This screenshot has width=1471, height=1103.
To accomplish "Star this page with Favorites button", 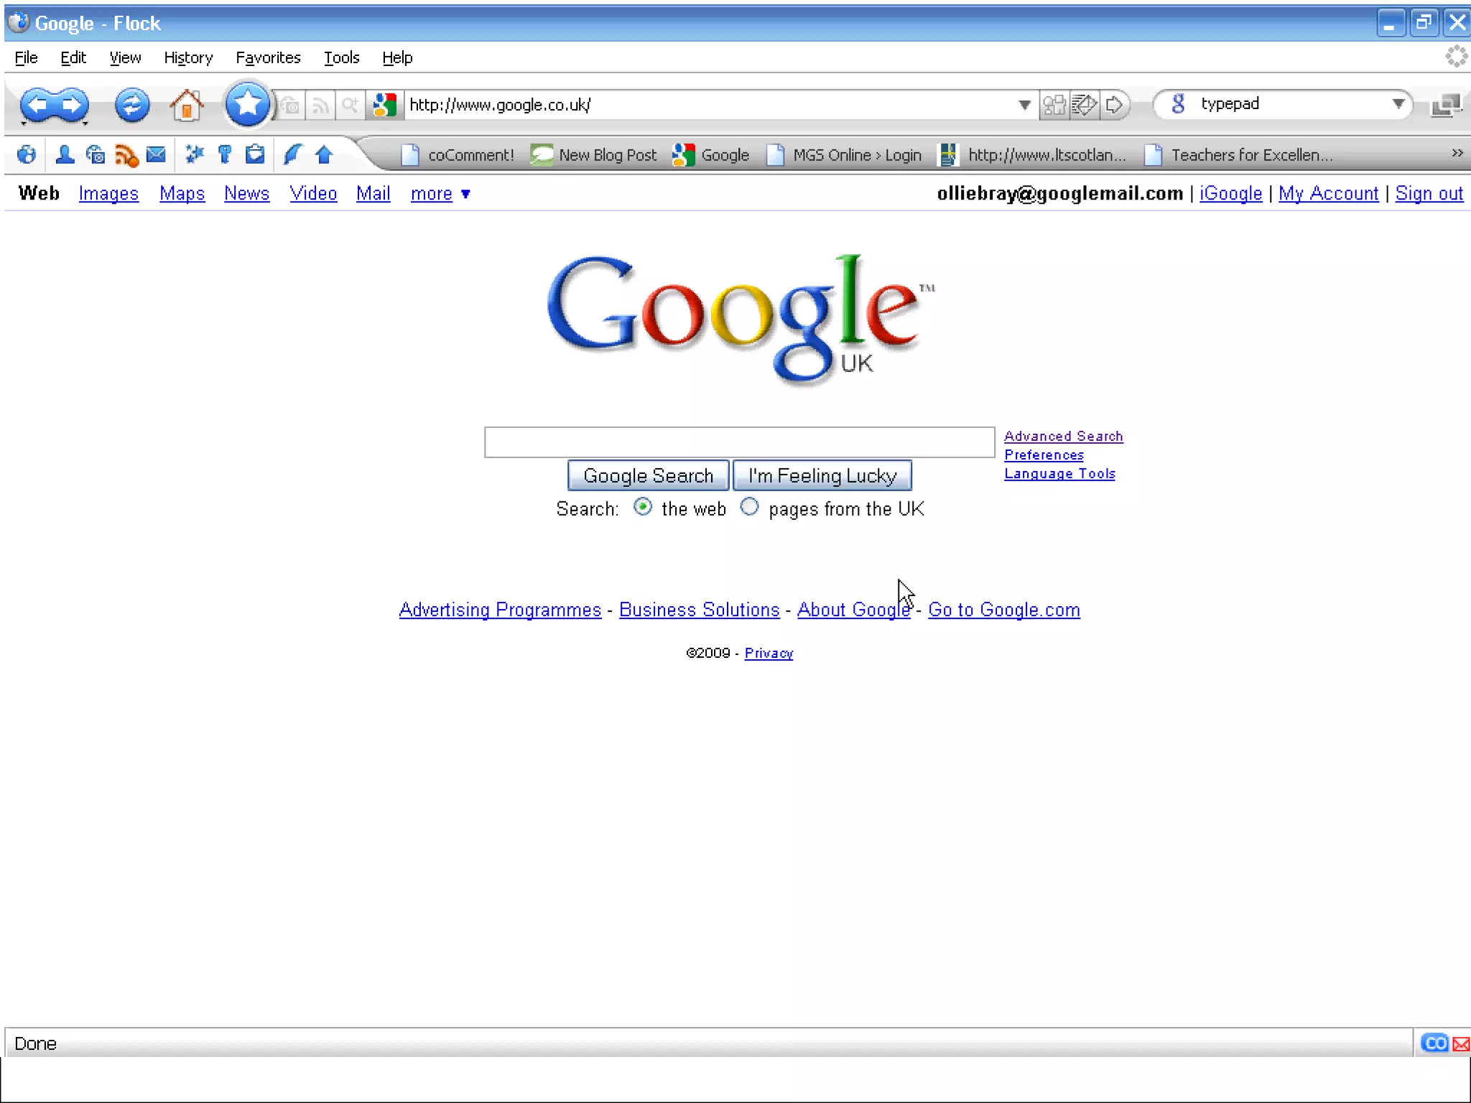I will (x=246, y=105).
